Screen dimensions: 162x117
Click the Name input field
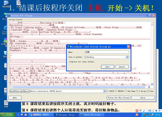(107, 52)
